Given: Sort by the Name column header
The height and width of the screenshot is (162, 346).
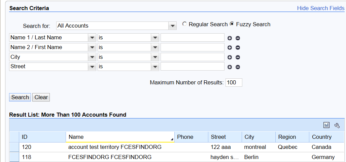Looking at the screenshot, I should tap(120, 137).
